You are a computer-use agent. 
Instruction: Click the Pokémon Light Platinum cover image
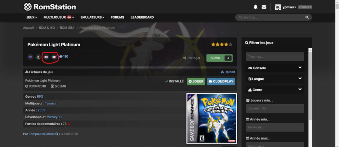pyautogui.click(x=212, y=118)
